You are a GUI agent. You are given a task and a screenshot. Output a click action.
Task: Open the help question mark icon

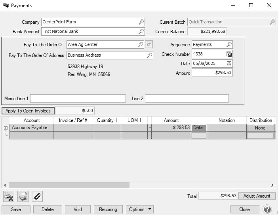(x=267, y=209)
